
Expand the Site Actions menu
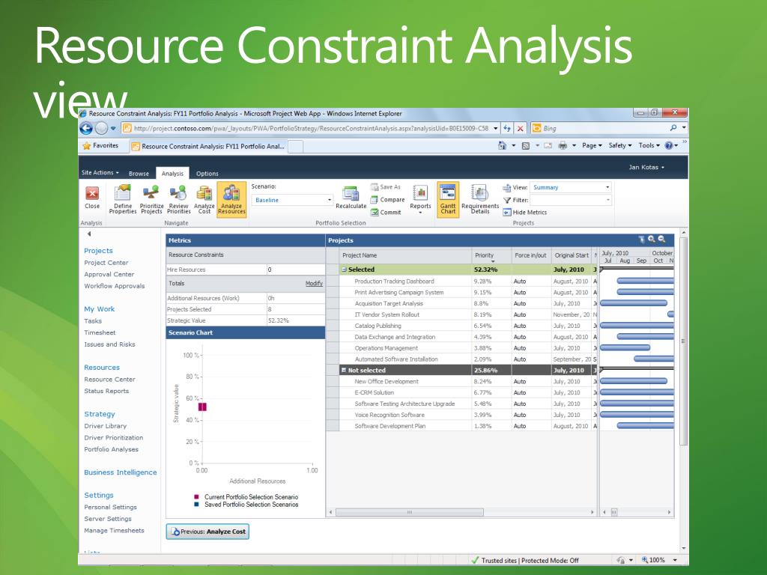[100, 173]
